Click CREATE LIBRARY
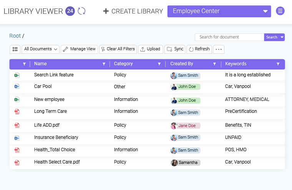 tap(133, 11)
